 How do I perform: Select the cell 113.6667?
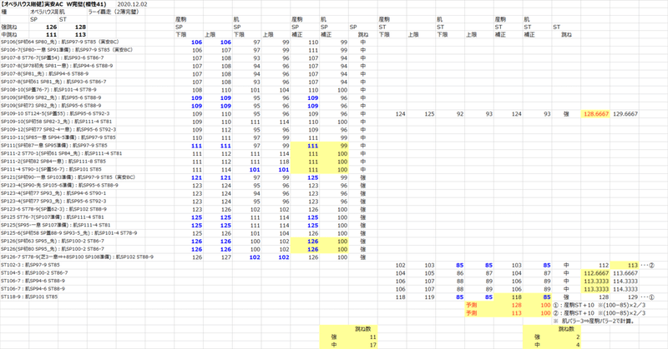[x=625, y=273]
